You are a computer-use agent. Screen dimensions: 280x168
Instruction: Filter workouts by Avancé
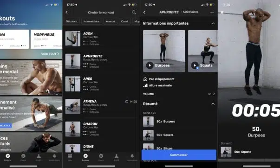tap(111, 21)
